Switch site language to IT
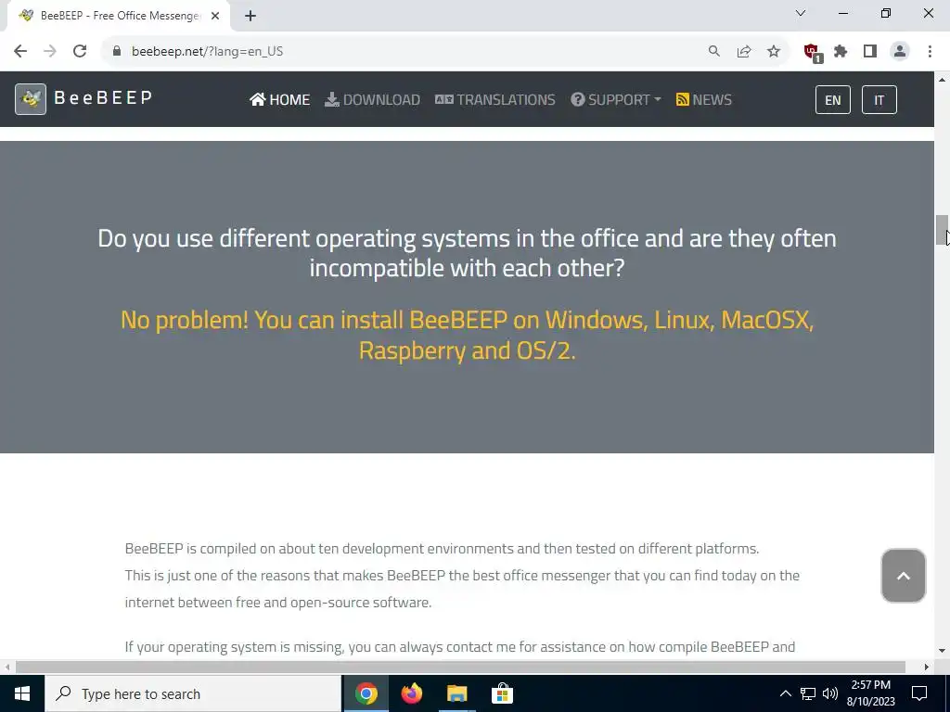The width and height of the screenshot is (950, 712). pyautogui.click(x=879, y=100)
